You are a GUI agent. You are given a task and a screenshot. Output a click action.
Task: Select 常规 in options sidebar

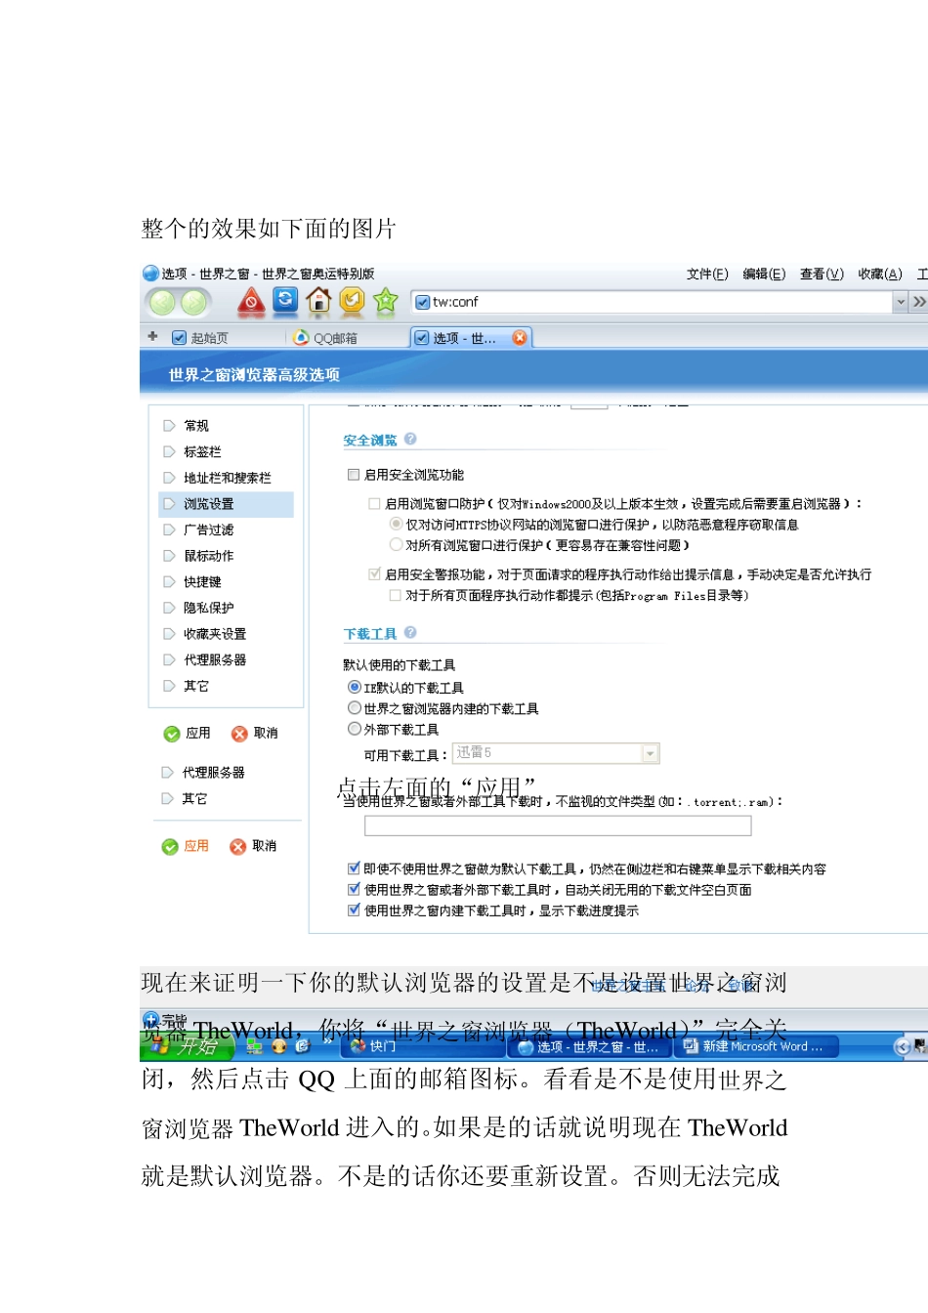pos(196,426)
